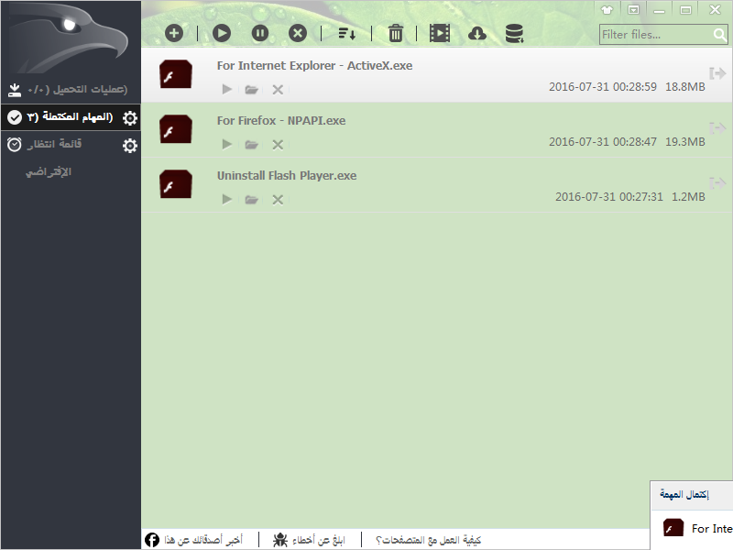Open the sort order icon in the toolbar
Image resolution: width=733 pixels, height=550 pixels.
[x=347, y=33]
